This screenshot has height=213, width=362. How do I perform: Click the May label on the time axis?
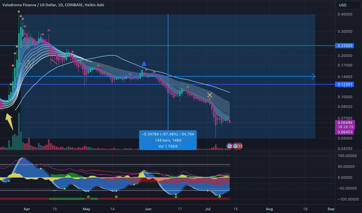click(x=86, y=209)
